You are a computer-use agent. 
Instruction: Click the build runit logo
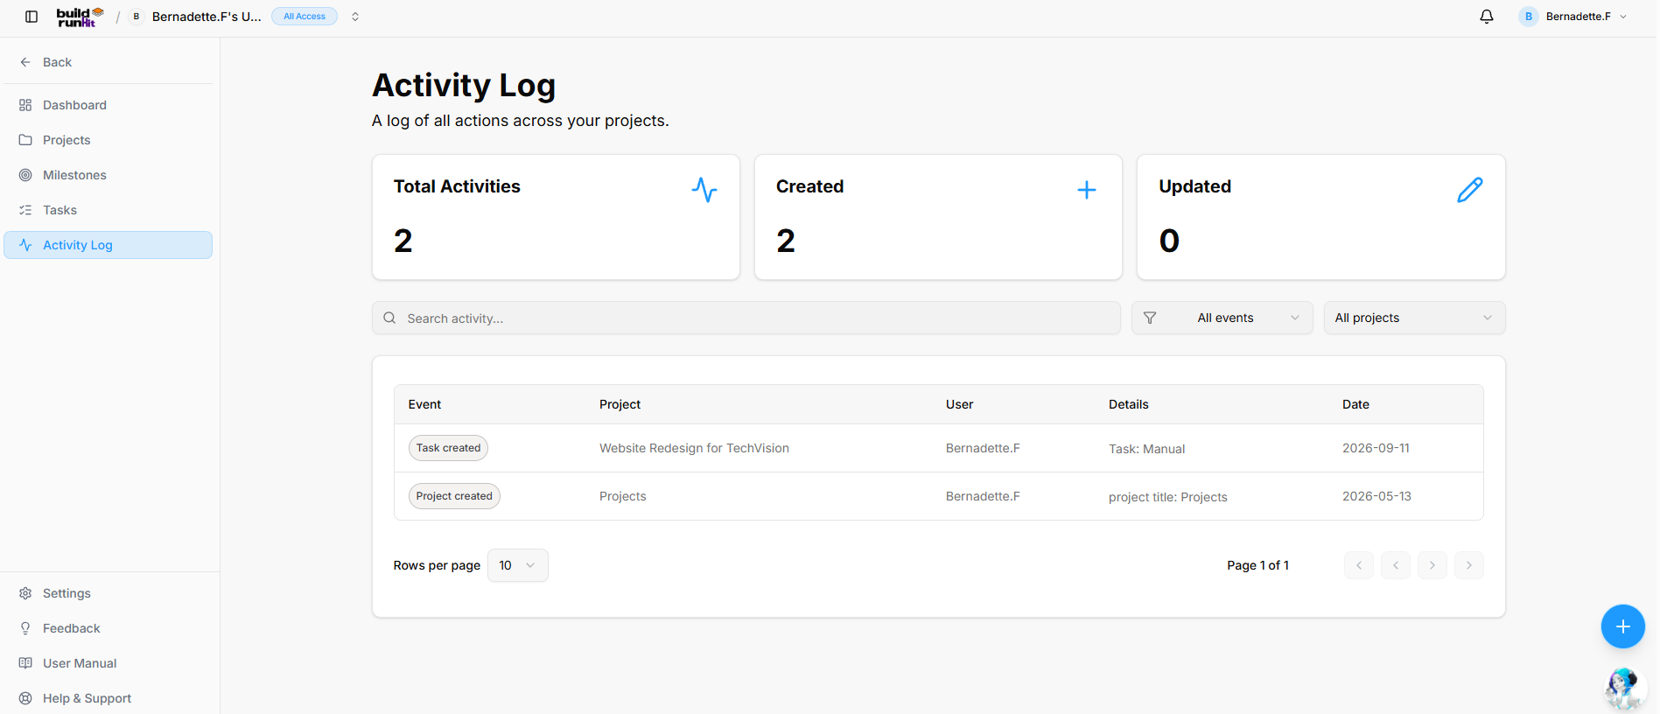click(x=80, y=17)
